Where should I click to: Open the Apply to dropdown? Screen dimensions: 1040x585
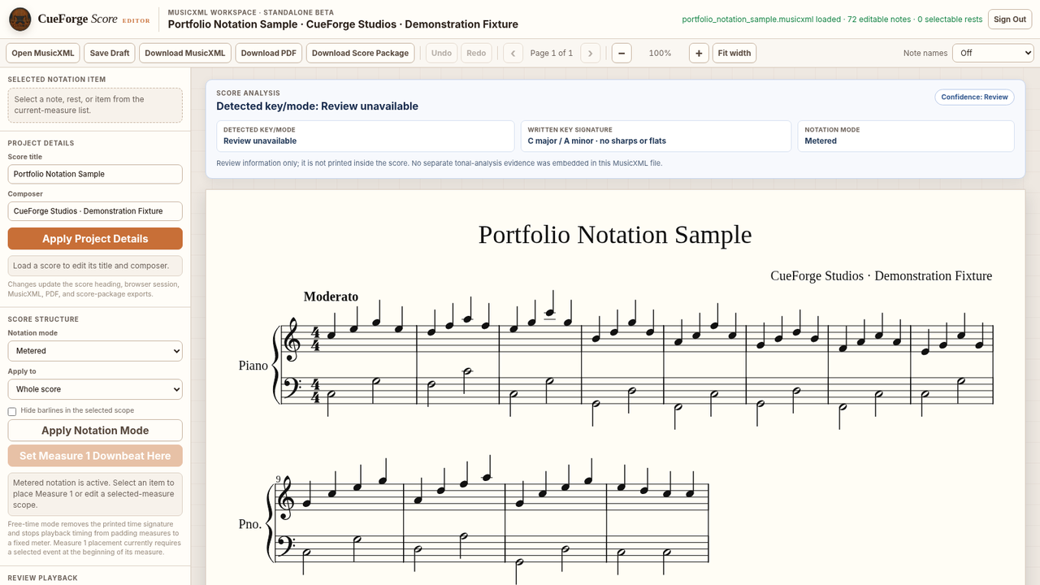click(x=95, y=389)
